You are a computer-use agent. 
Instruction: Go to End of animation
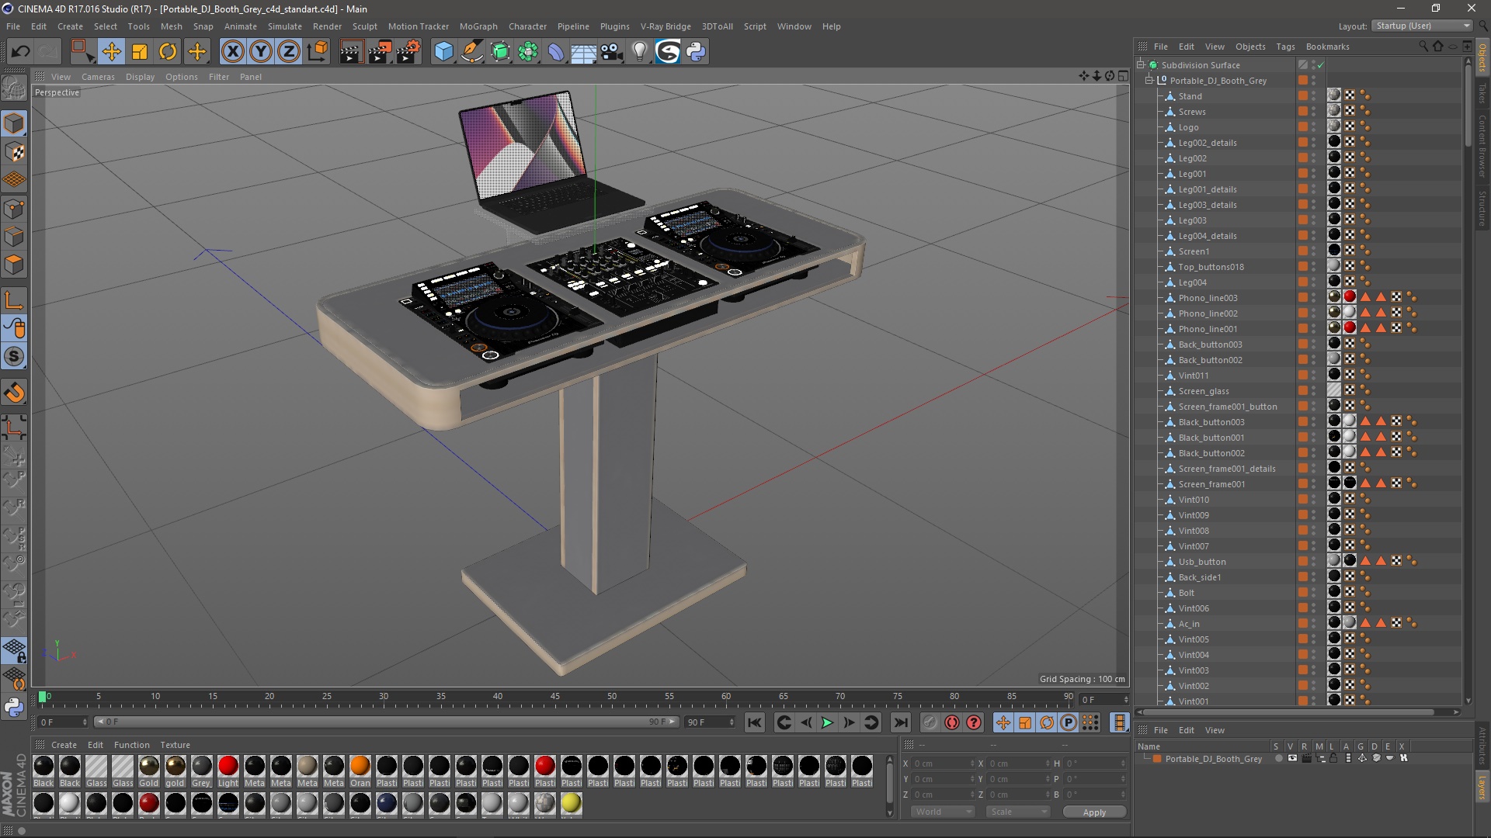coord(900,722)
